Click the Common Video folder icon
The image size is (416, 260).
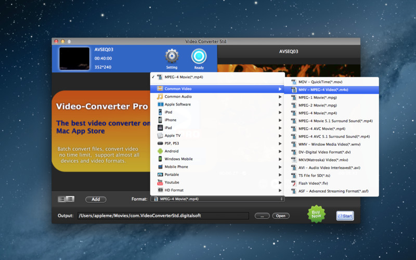(160, 88)
